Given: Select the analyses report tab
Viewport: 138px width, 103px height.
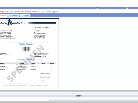Looking at the screenshot, I should coord(3,15).
